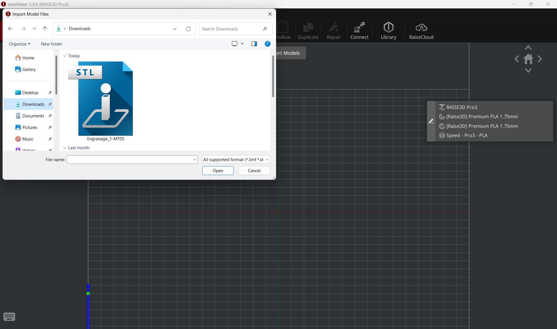This screenshot has height=329, width=557.
Task: Click the Connect toolbar icon in ideaMaker
Action: tap(359, 31)
